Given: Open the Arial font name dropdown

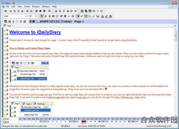Looking at the screenshot, I should click(26, 16).
